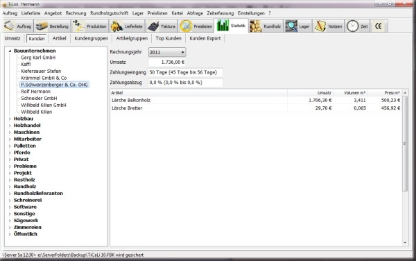Expand the Privat tree group
Screen dimensions: 416x261
pos(10,160)
